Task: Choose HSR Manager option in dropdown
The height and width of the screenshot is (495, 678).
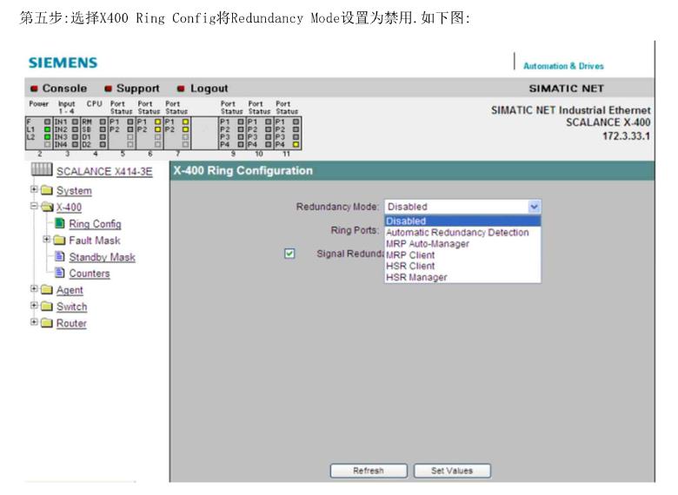Action: 416,278
